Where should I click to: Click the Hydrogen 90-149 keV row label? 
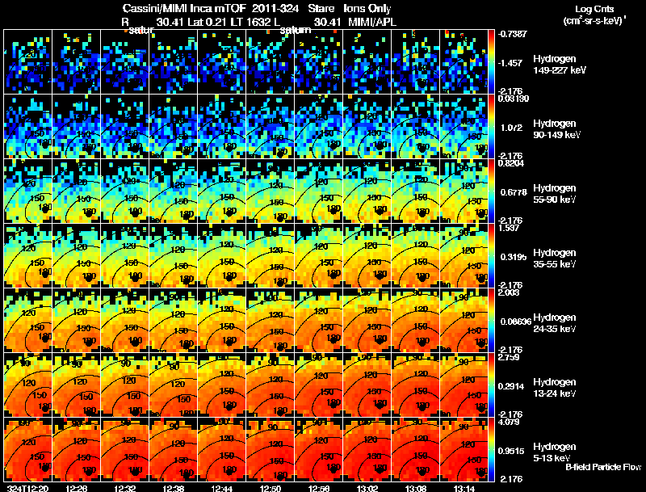coord(556,129)
